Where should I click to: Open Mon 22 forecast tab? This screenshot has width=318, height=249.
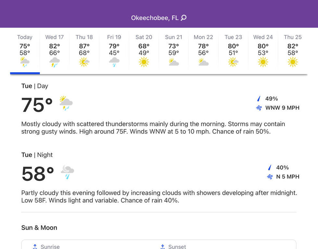(x=203, y=50)
